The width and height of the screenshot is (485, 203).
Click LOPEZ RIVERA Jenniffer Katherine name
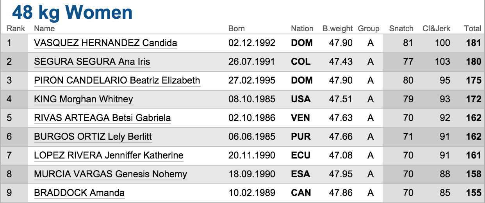coord(109,155)
